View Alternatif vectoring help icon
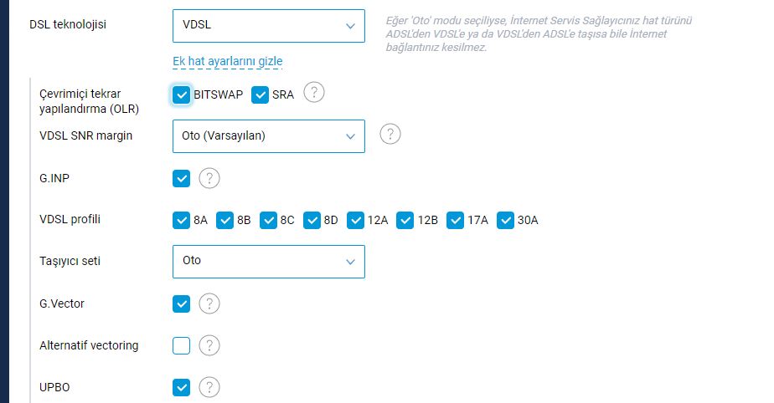This screenshot has width=774, height=403. click(209, 346)
